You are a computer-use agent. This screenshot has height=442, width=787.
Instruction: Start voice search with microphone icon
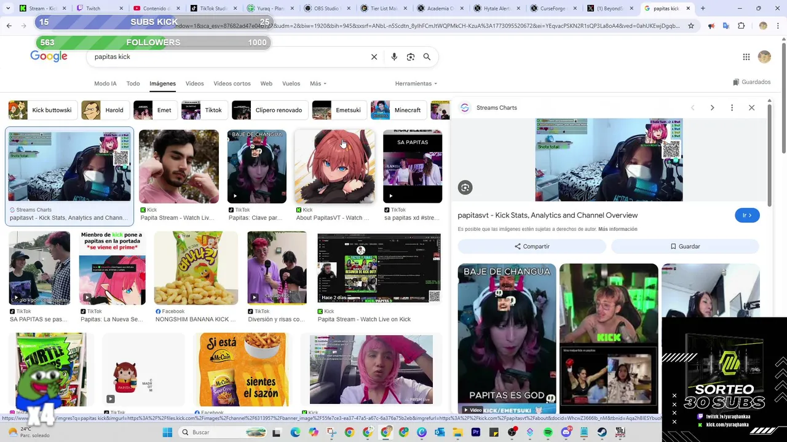coord(394,56)
